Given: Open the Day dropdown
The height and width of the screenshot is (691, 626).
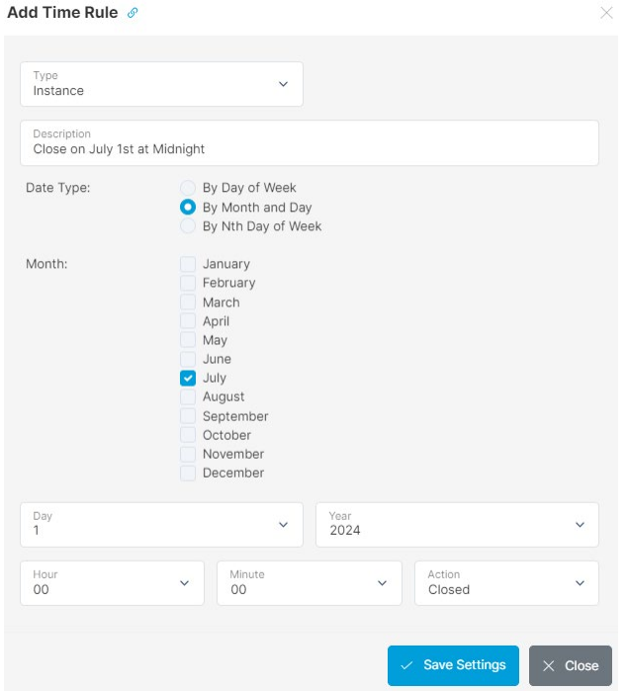Looking at the screenshot, I should pyautogui.click(x=161, y=524).
